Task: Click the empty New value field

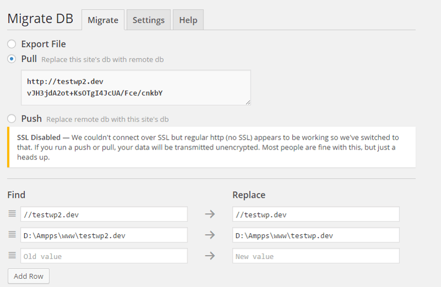Action: tap(316, 256)
